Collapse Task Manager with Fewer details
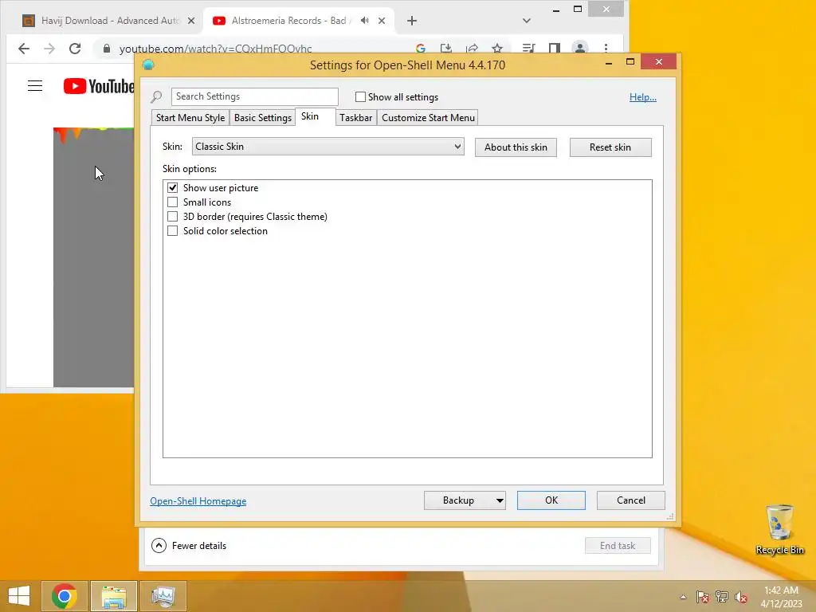 (189, 545)
